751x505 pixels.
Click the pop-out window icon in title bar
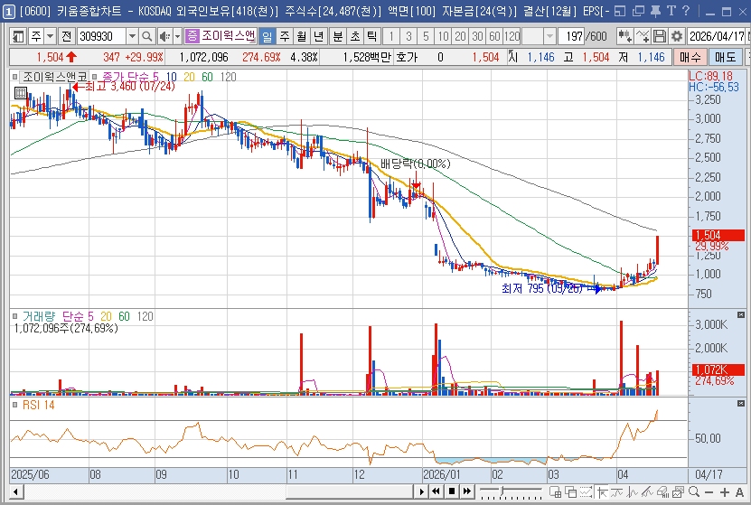(620, 11)
